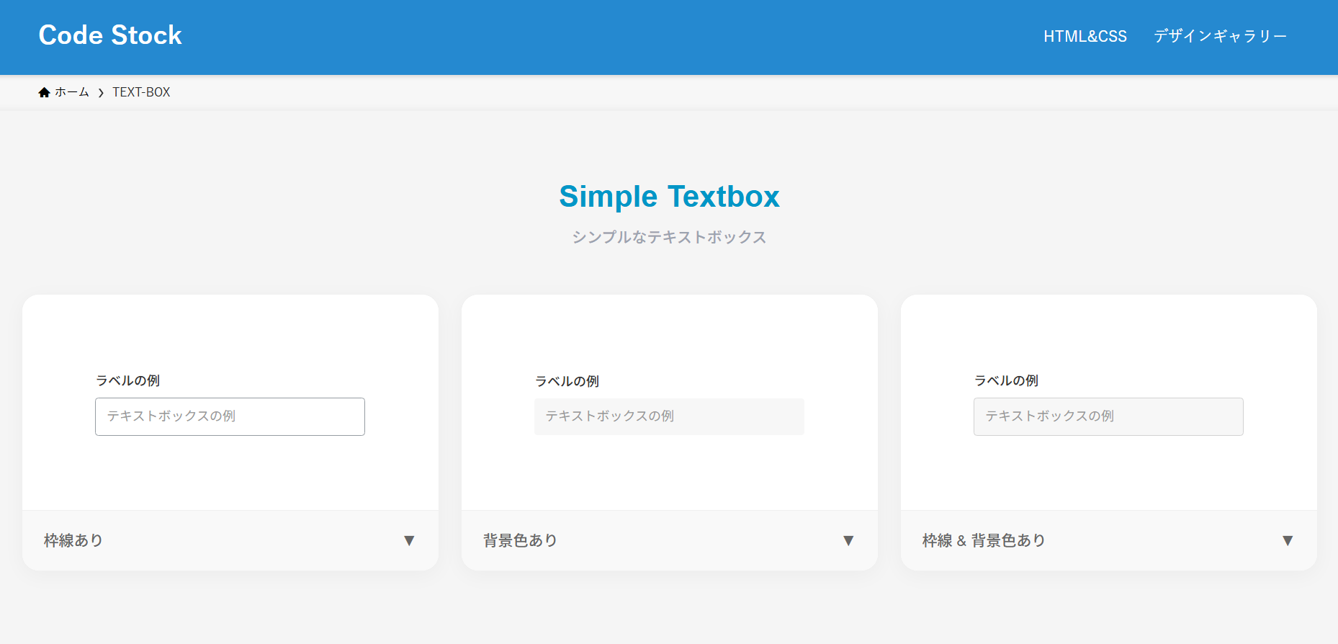
Task: Click the シンプルなテキストボックス subtitle
Action: (669, 237)
